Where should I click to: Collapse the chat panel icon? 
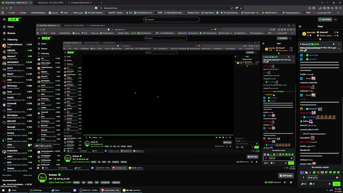click(300, 27)
